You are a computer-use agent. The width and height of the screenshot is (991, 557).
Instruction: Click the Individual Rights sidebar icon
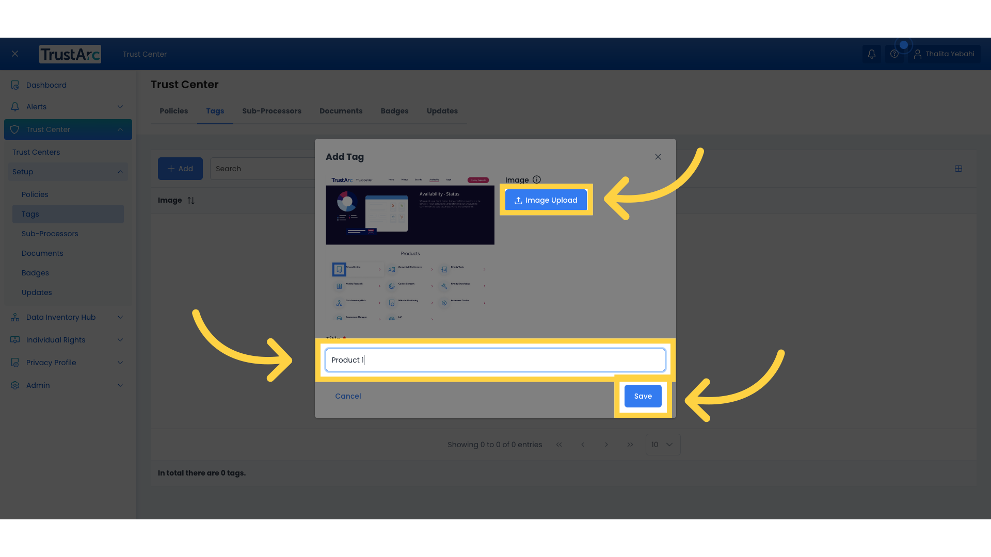point(14,340)
